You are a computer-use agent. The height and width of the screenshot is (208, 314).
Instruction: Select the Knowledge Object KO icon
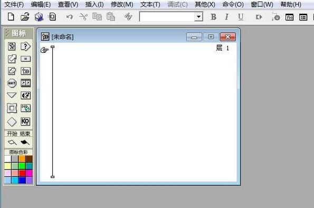tap(25, 121)
